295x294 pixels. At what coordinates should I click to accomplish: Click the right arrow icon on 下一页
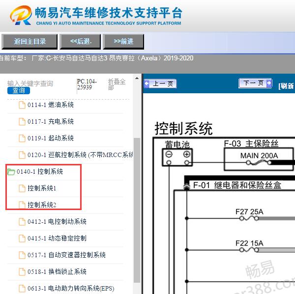coord(269,83)
